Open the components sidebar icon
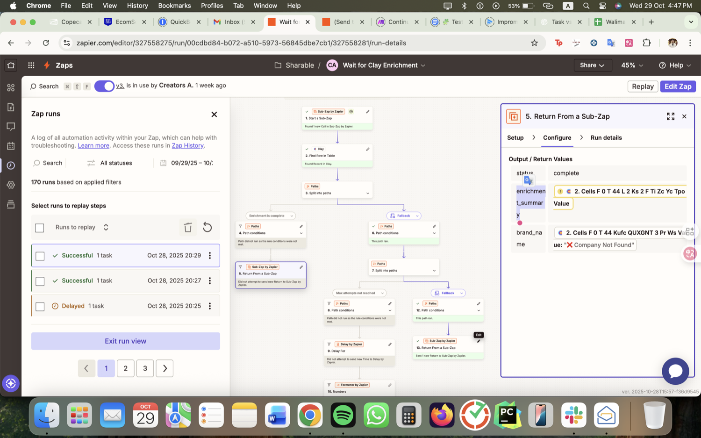 coord(11,87)
